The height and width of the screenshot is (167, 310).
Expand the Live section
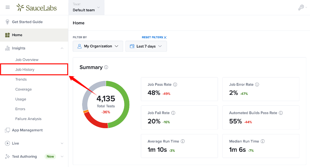62,143
